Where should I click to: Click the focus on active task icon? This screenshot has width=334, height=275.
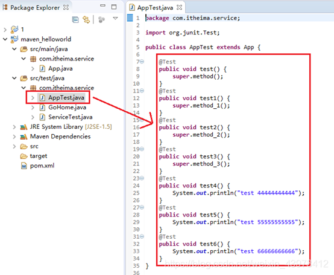tap(101, 19)
